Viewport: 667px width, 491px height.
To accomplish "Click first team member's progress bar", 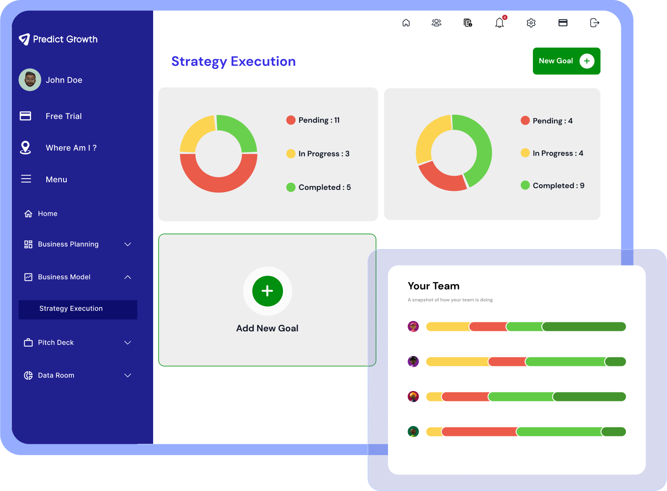I will click(x=526, y=327).
